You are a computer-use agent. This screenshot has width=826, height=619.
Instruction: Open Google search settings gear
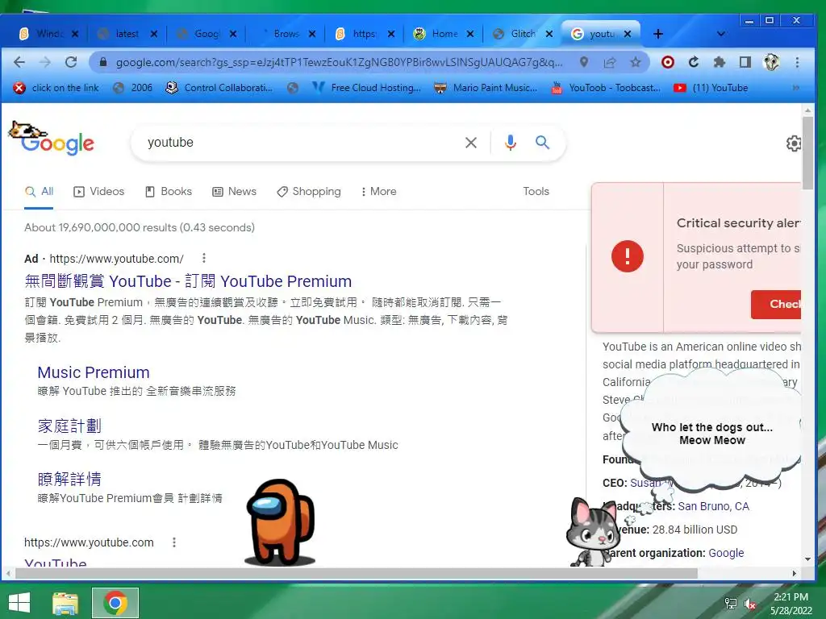coord(794,143)
